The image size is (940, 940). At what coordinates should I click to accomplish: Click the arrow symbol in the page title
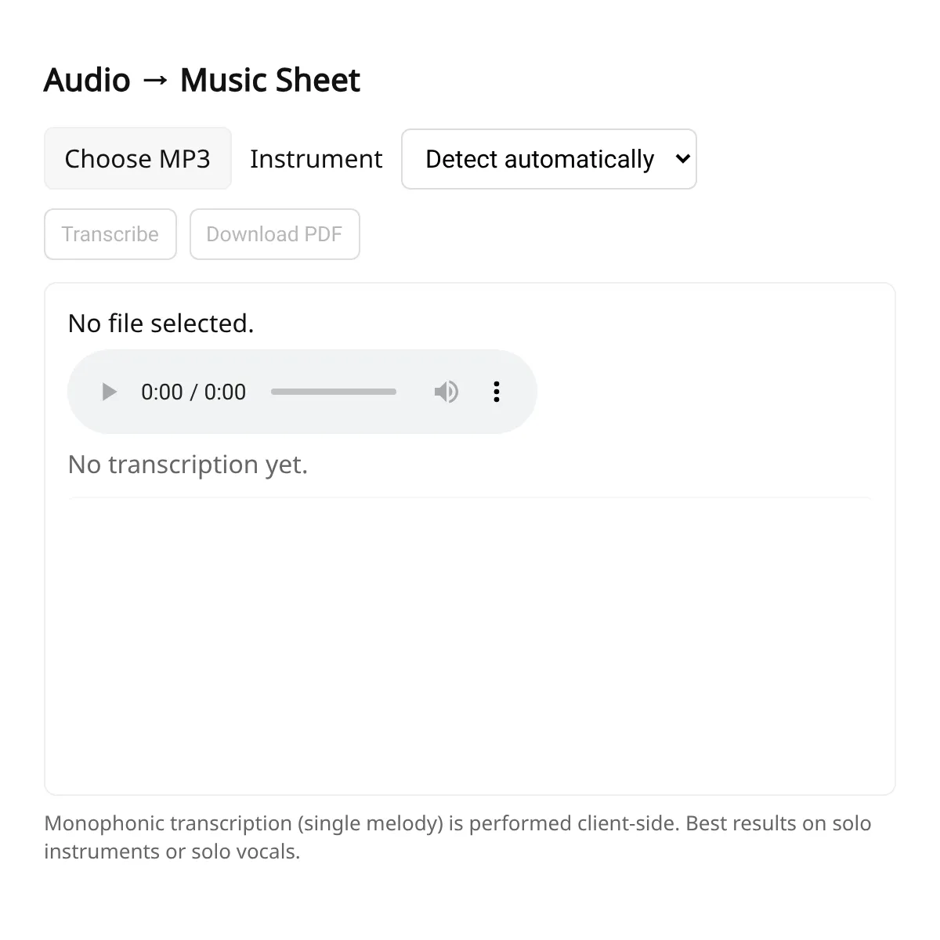click(155, 81)
